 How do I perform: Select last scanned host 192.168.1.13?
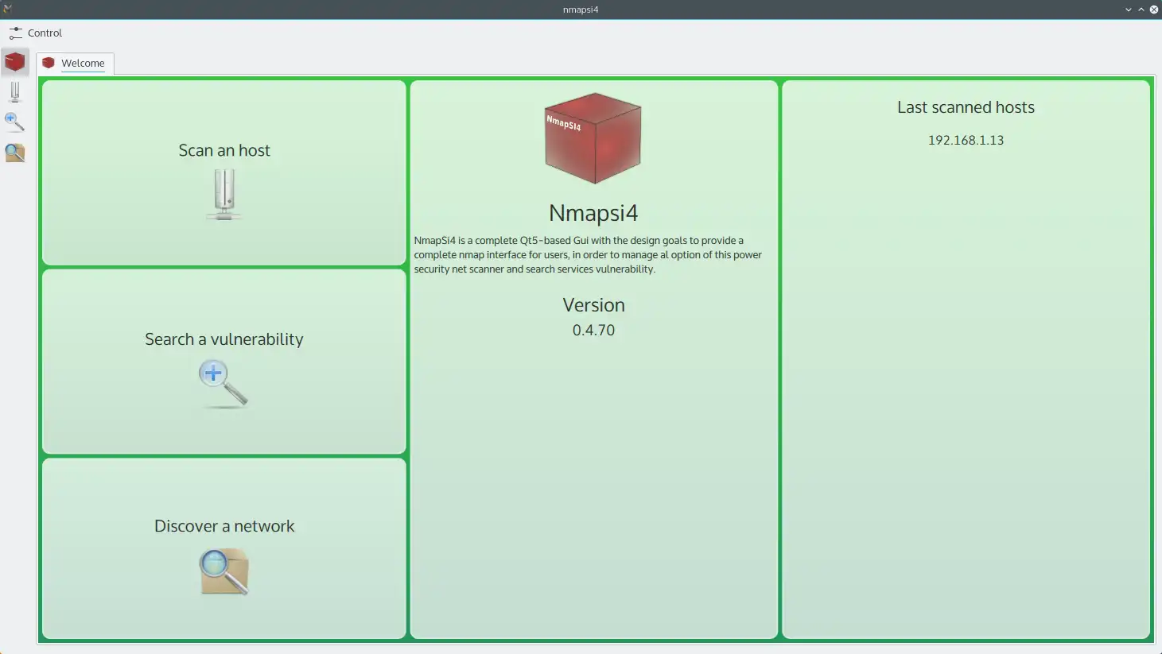pyautogui.click(x=966, y=140)
